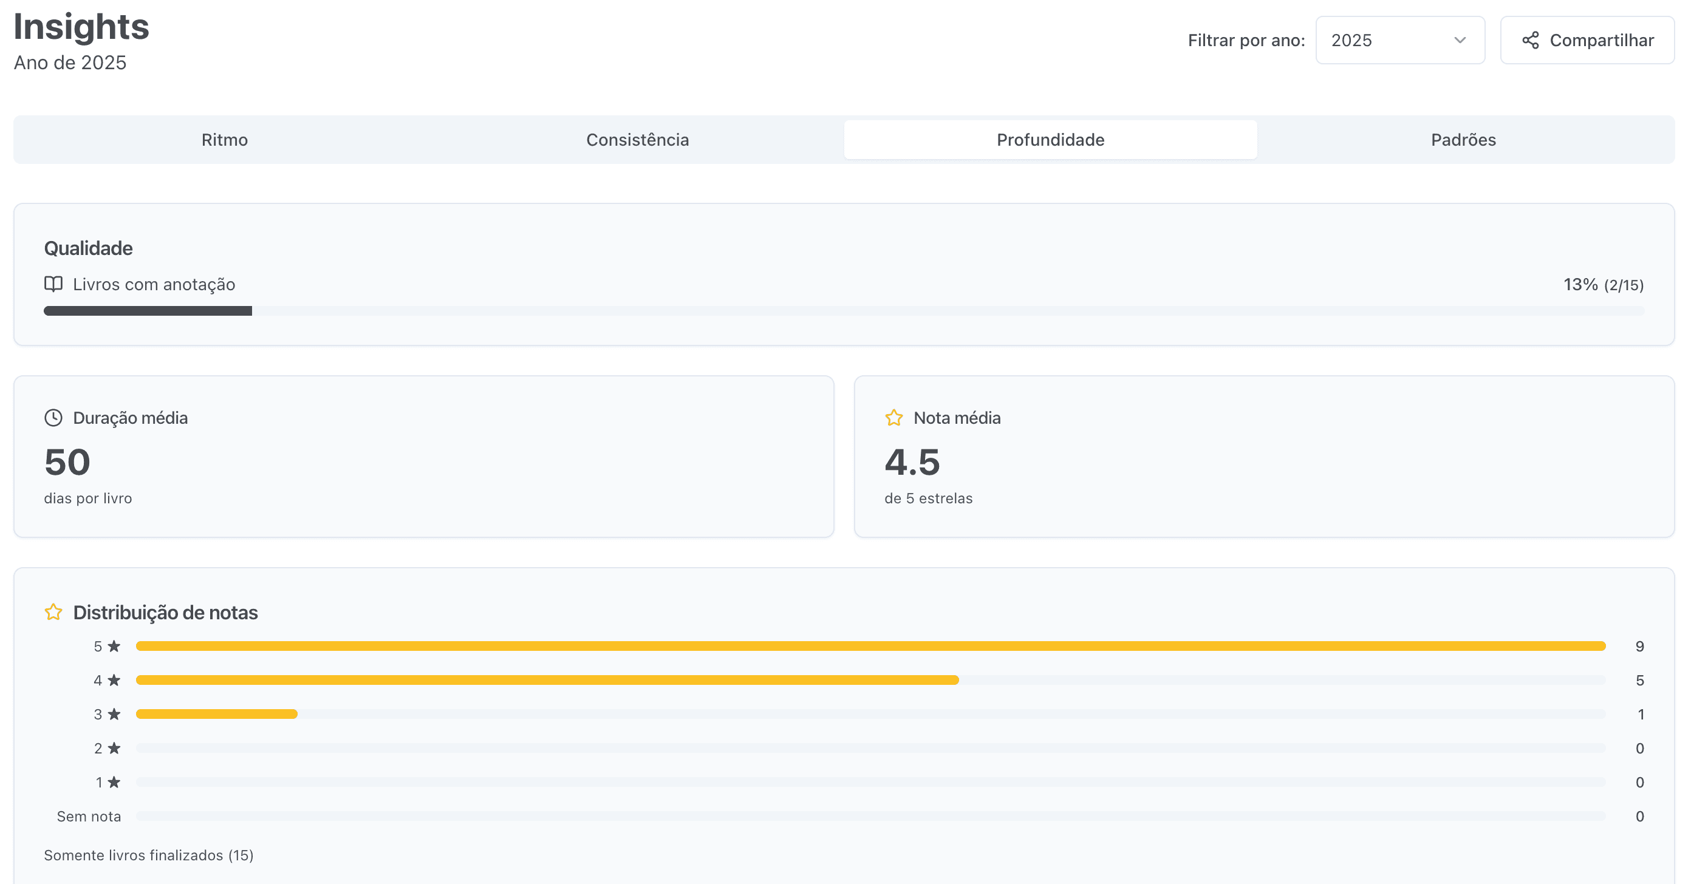
Task: Click the 'de 5 estrelas' caption
Action: (928, 498)
